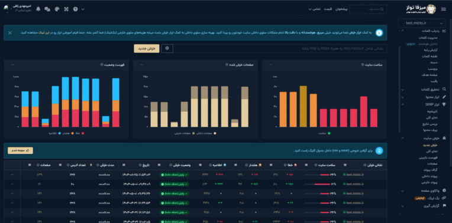Viewport: 452px width, 223px height.
Task: Open column menu icon of وضعیت خزش header
Action: click(x=159, y=165)
